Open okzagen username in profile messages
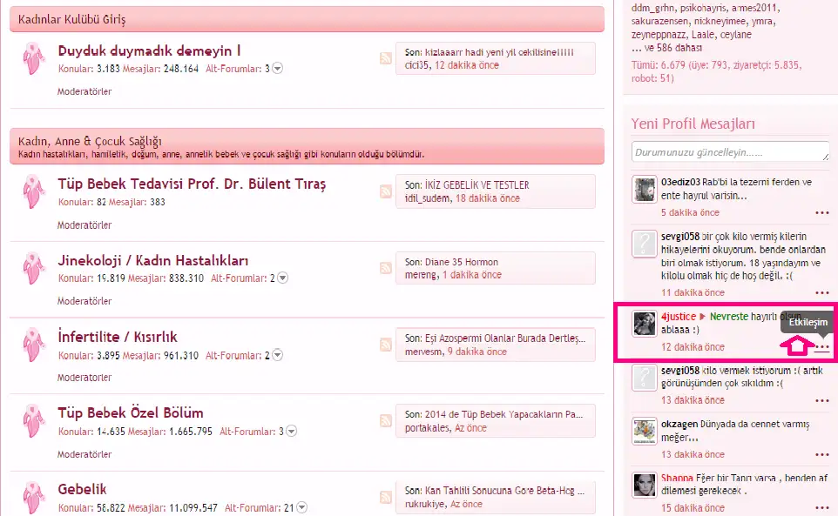This screenshot has width=838, height=516. coord(679,425)
